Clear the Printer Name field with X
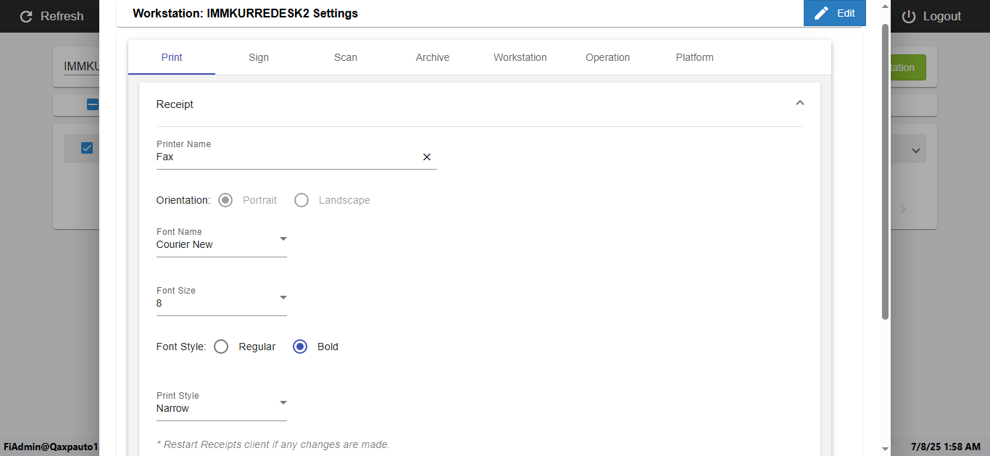This screenshot has width=990, height=456. 427,157
